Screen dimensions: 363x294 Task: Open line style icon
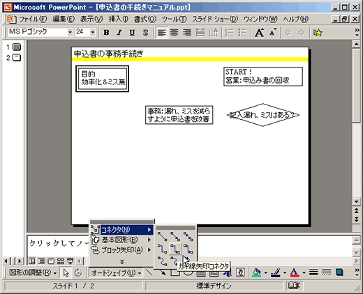pyautogui.click(x=313, y=272)
